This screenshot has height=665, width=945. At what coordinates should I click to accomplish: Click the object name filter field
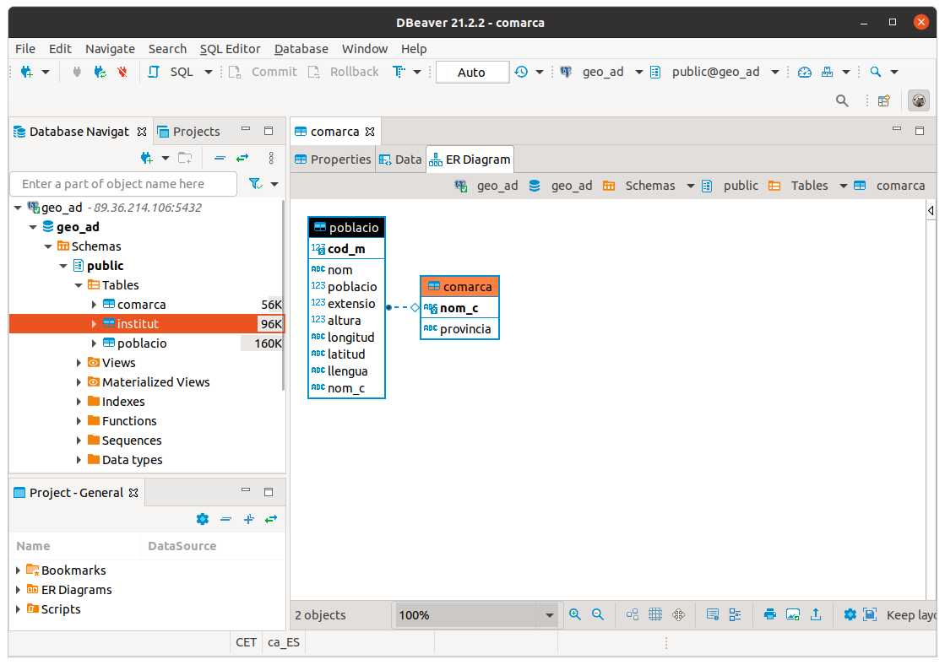123,184
